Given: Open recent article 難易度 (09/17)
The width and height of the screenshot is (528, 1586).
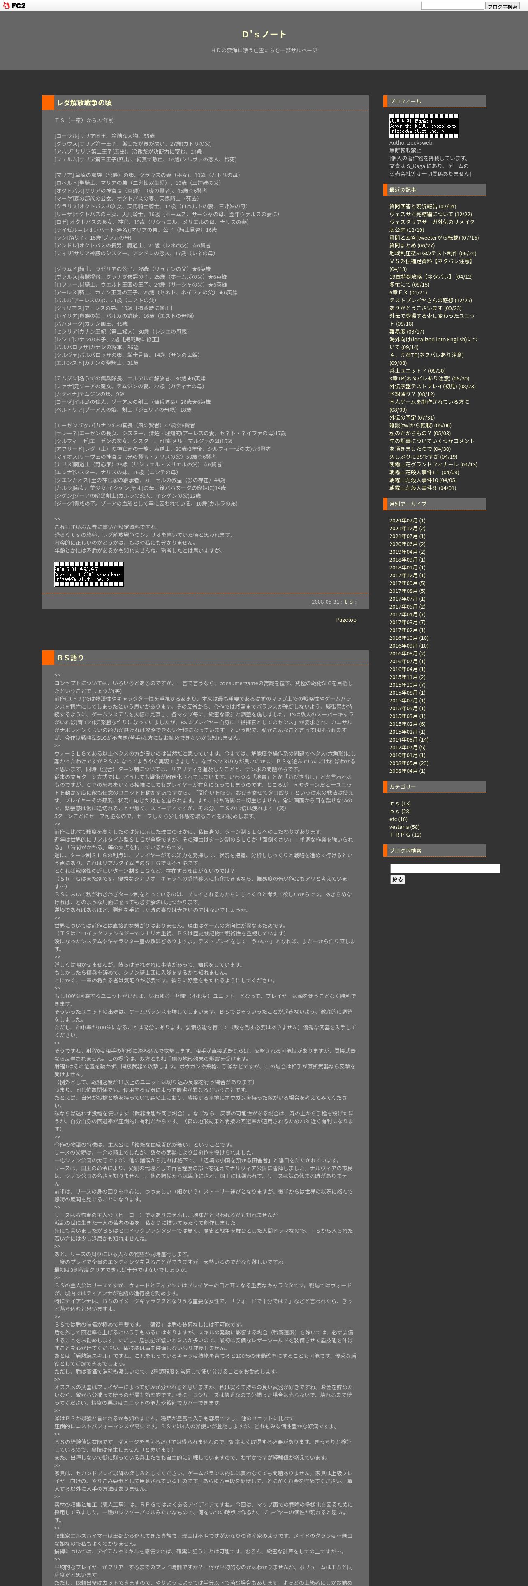Looking at the screenshot, I should coord(406,332).
